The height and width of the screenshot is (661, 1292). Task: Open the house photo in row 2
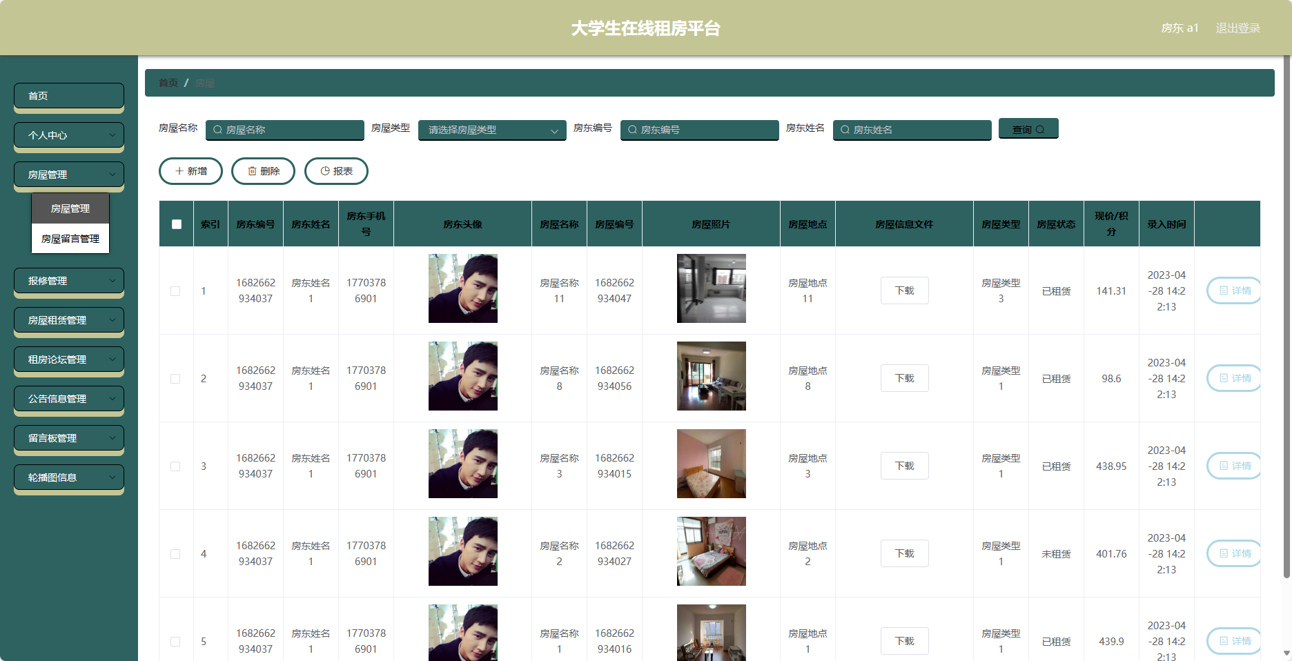click(712, 376)
